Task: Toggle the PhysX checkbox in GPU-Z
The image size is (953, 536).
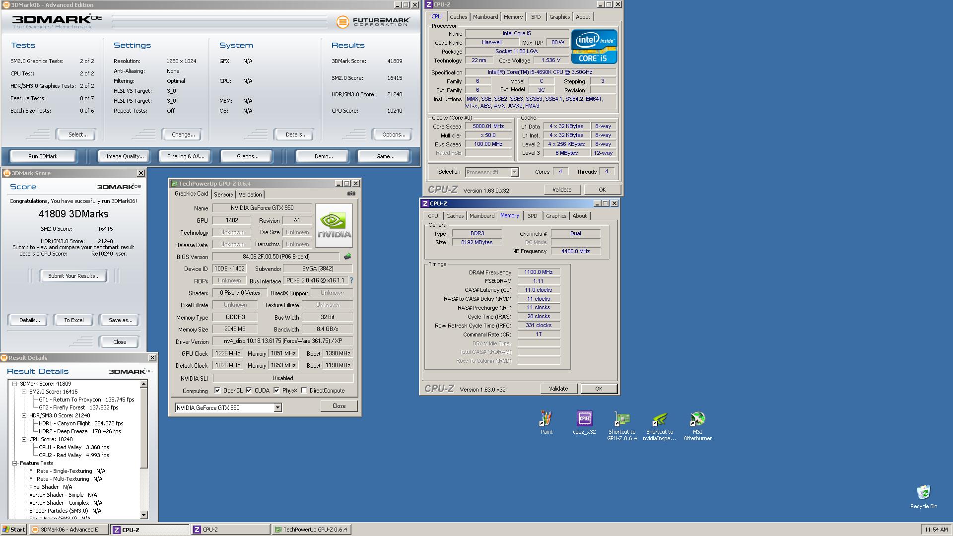Action: (276, 391)
